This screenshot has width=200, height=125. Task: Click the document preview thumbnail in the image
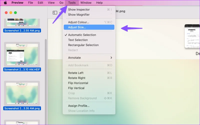(192, 36)
